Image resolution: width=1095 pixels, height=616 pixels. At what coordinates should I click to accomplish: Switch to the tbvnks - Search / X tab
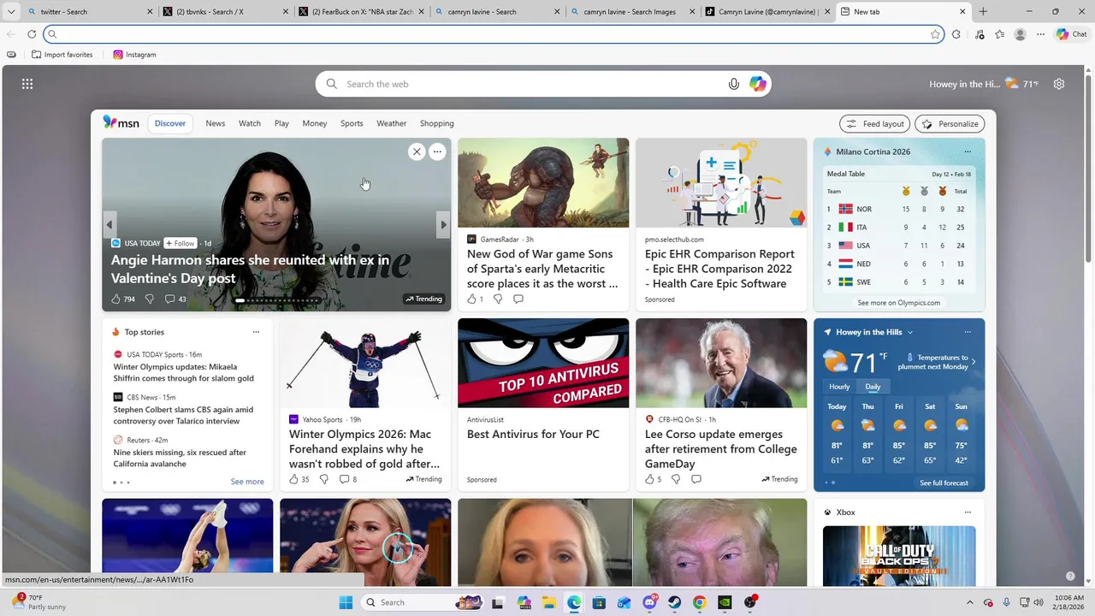click(x=225, y=12)
